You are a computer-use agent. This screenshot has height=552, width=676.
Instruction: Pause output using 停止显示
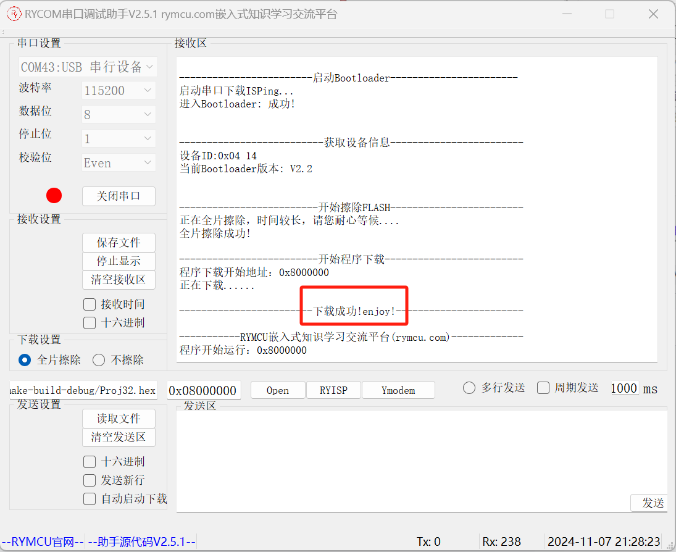(119, 261)
